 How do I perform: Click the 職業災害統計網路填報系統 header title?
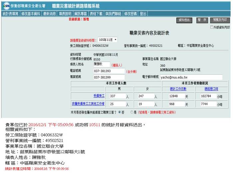(76, 6)
